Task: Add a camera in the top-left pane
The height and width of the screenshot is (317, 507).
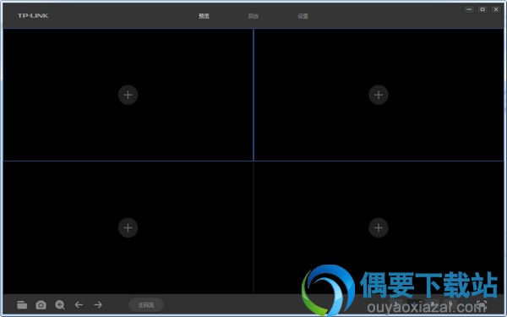Action: (x=128, y=95)
